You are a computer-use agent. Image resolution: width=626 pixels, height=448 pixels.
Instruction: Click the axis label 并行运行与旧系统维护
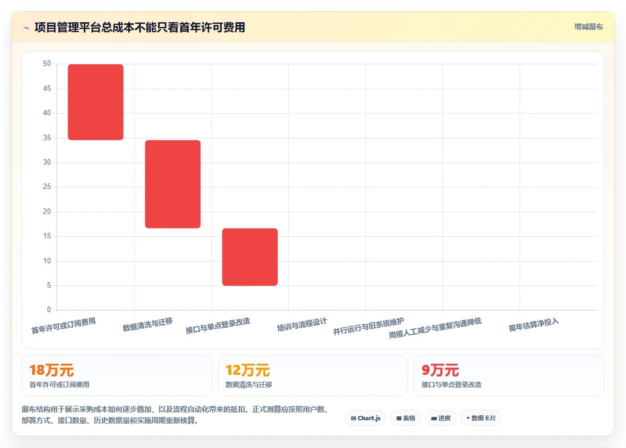pyautogui.click(x=369, y=326)
